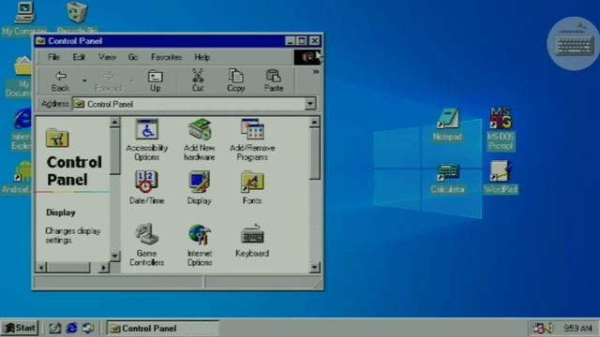Open the Edit menu
Viewport: 600px width, 337px height.
tap(79, 57)
